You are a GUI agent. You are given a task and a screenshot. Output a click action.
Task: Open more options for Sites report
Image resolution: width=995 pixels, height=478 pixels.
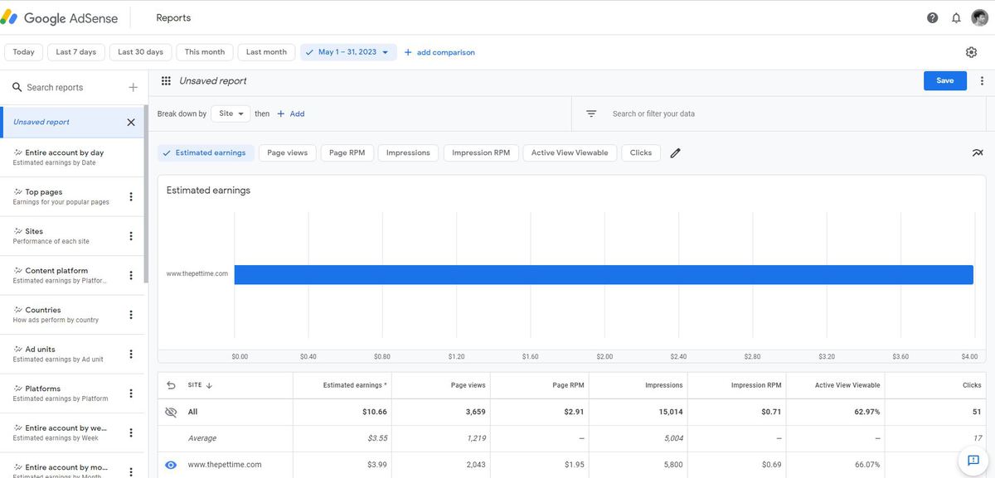pos(130,236)
